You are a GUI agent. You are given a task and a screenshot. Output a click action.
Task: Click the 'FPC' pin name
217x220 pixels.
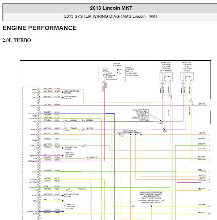35,190
